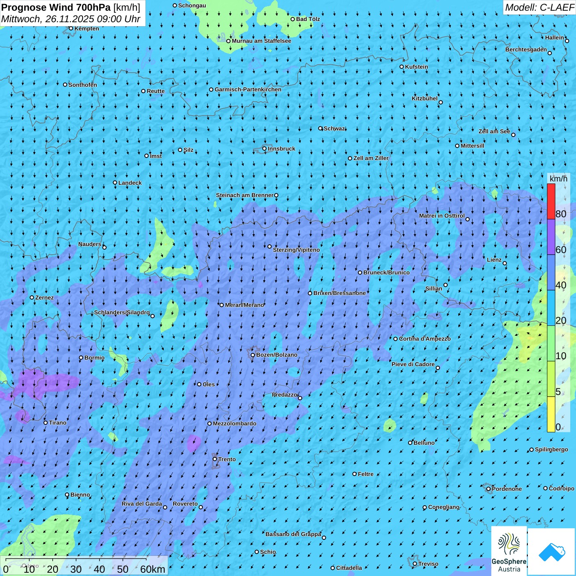Click the green 10-20 km/h legend color

[x=551, y=344]
